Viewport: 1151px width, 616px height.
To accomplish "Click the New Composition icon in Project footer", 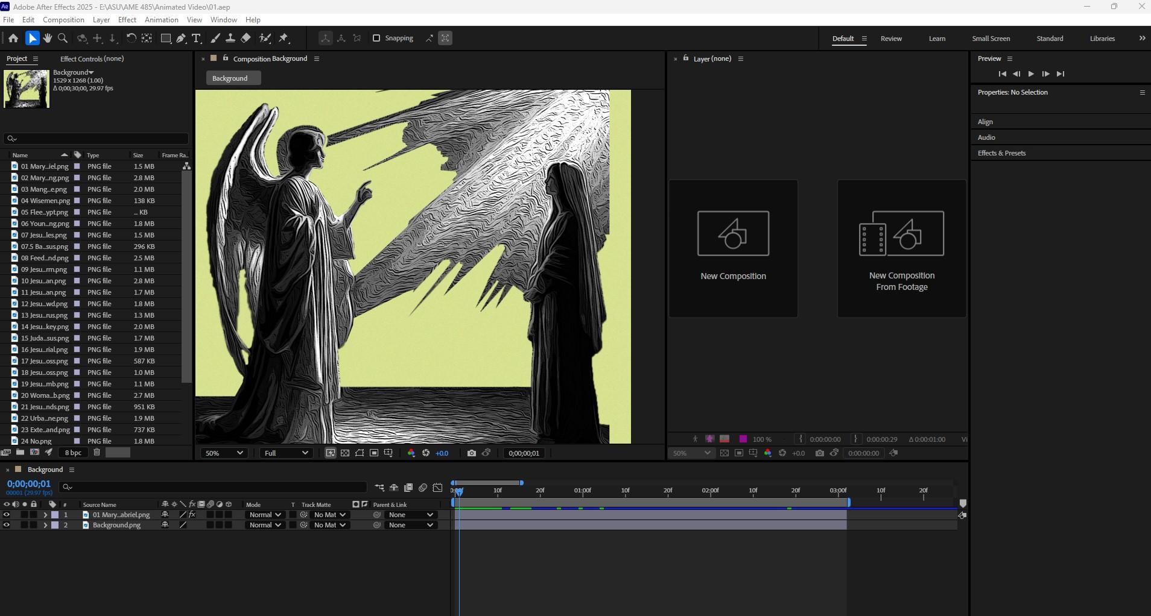I will point(34,453).
